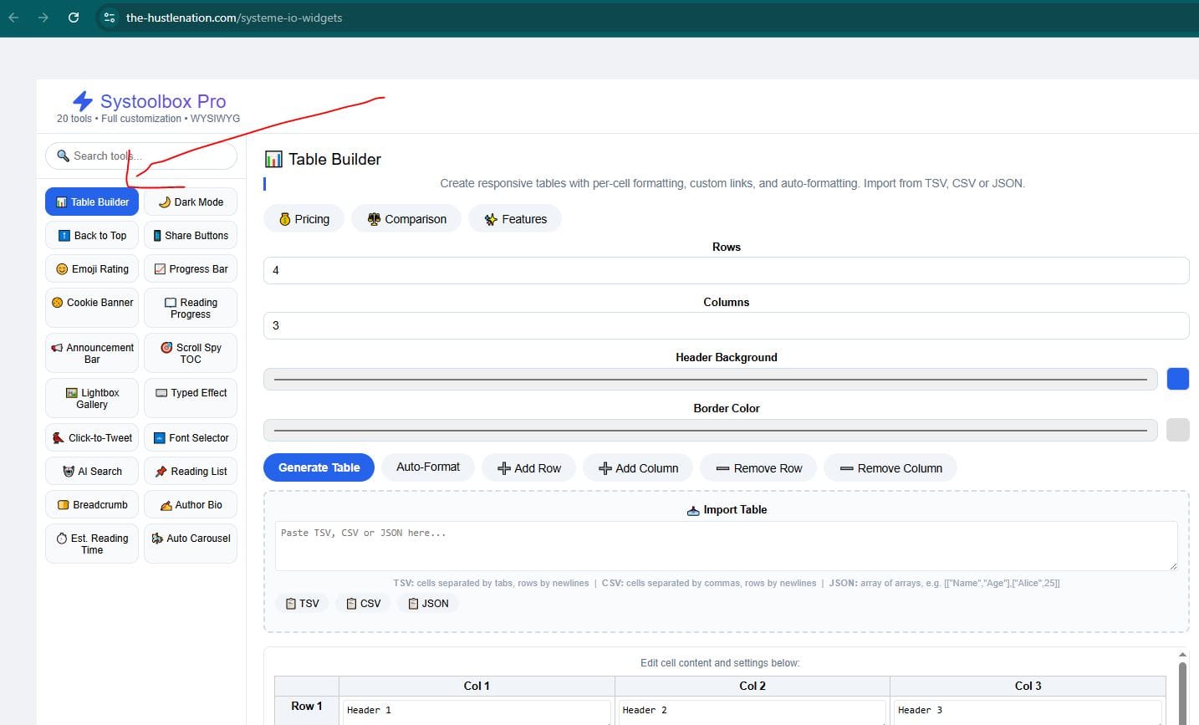Open the Dark Mode tool

(191, 202)
